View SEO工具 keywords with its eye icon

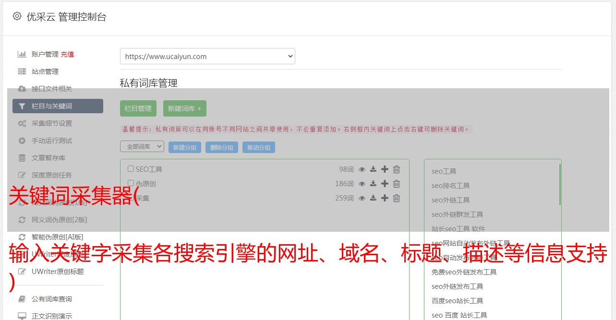pos(362,169)
